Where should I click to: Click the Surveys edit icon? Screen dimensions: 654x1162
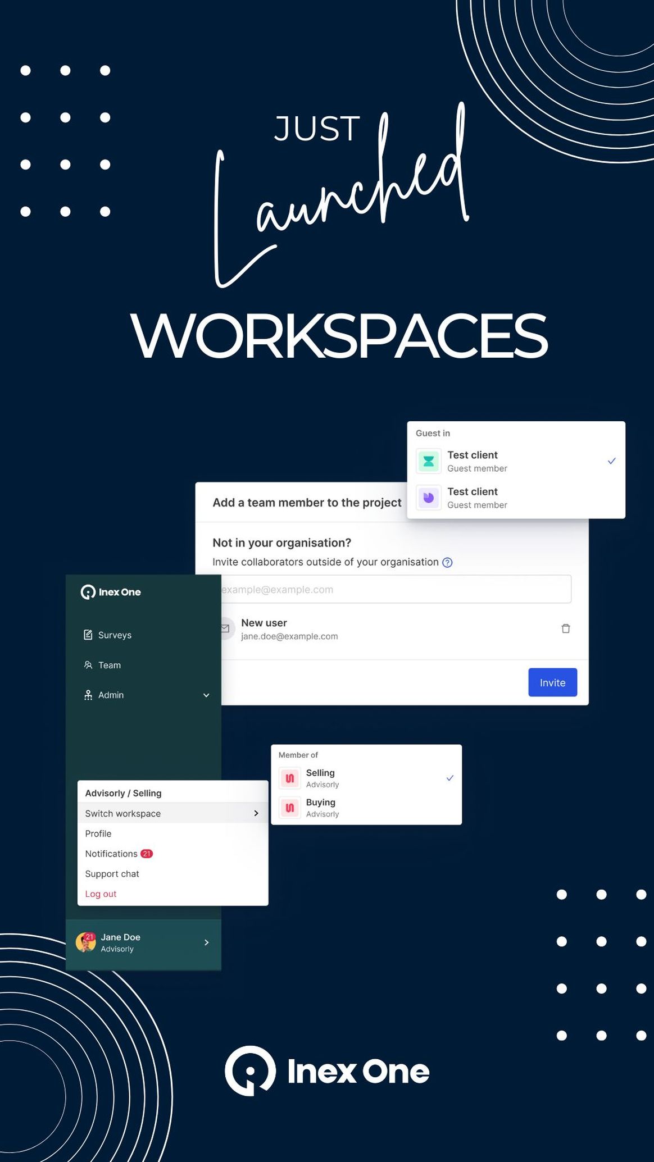[x=88, y=635]
